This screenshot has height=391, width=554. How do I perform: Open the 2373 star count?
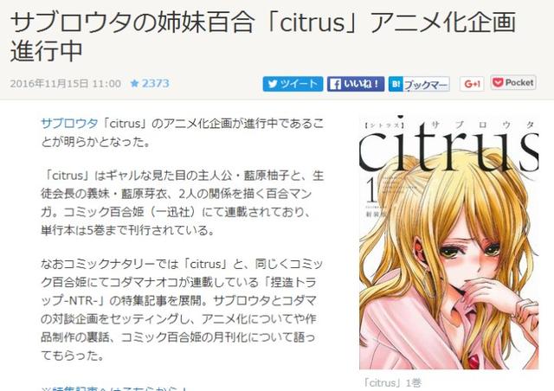point(156,83)
